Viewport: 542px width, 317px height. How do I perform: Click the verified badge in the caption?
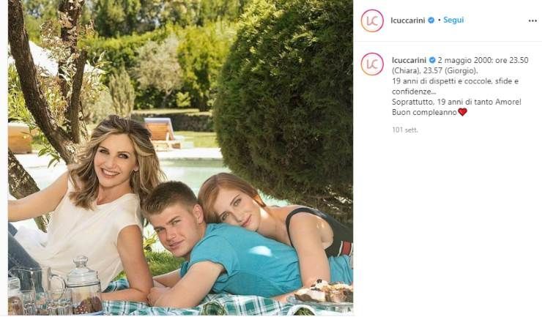coord(432,60)
